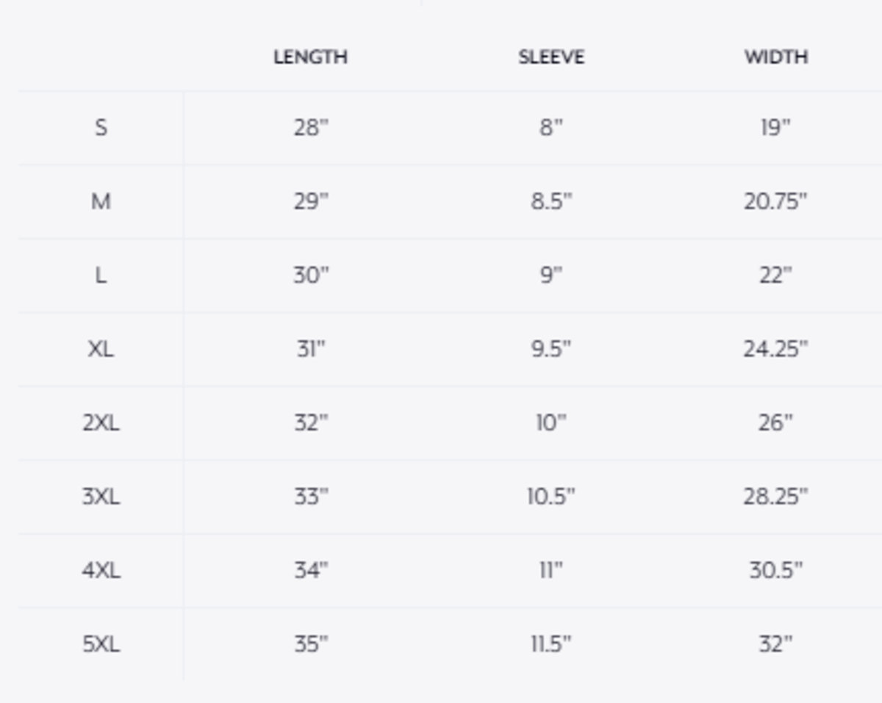This screenshot has height=703, width=882.
Task: Select the 10" sleeve value for 2XL
Action: pyautogui.click(x=551, y=423)
